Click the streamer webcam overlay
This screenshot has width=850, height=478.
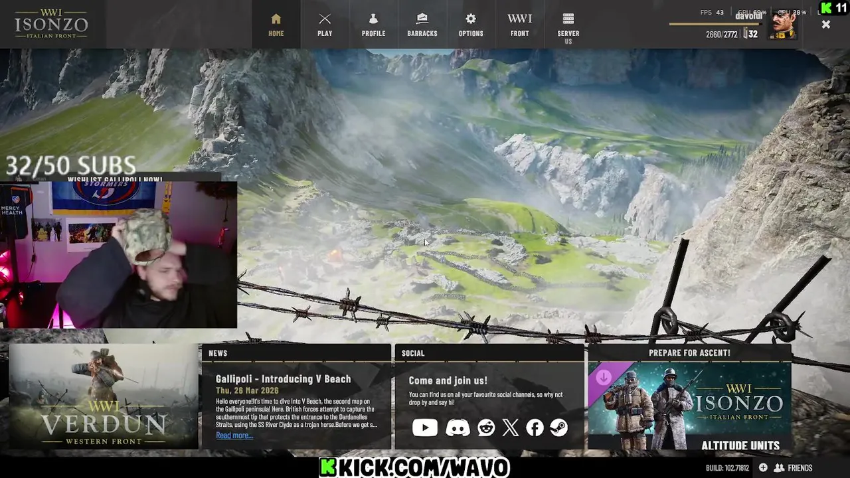click(x=118, y=255)
